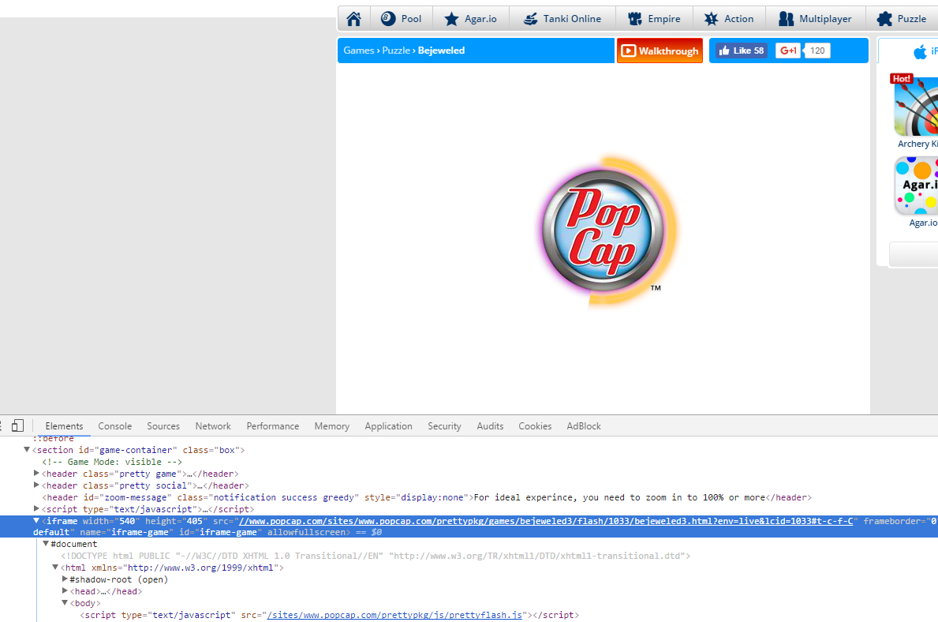Collapse the html xmlns node
Screen dimensions: 938x622
point(55,568)
